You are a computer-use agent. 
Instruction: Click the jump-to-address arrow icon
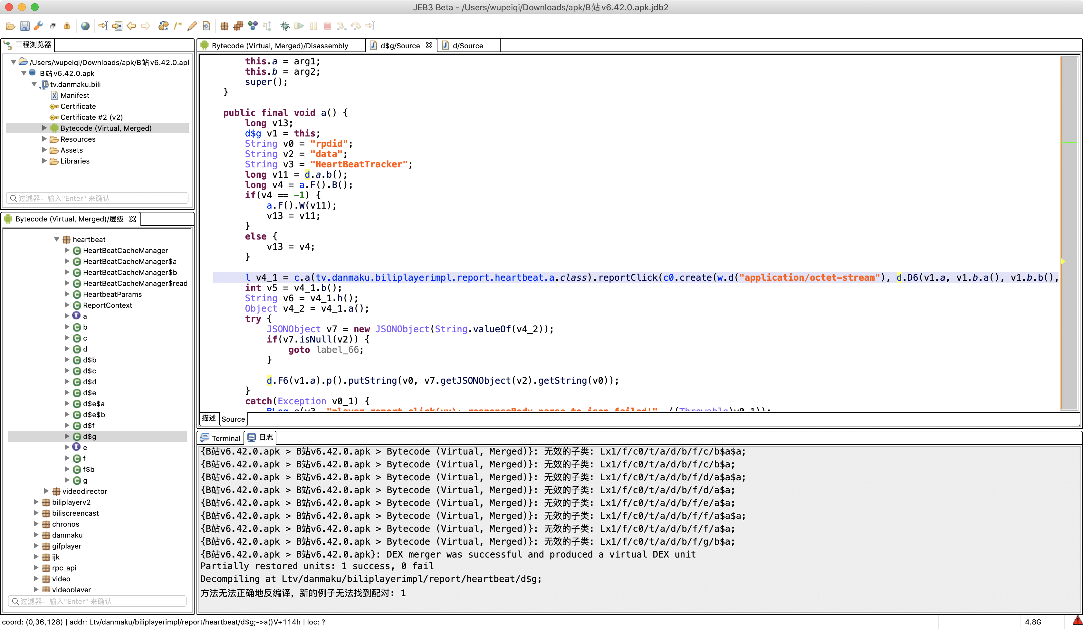tap(103, 26)
